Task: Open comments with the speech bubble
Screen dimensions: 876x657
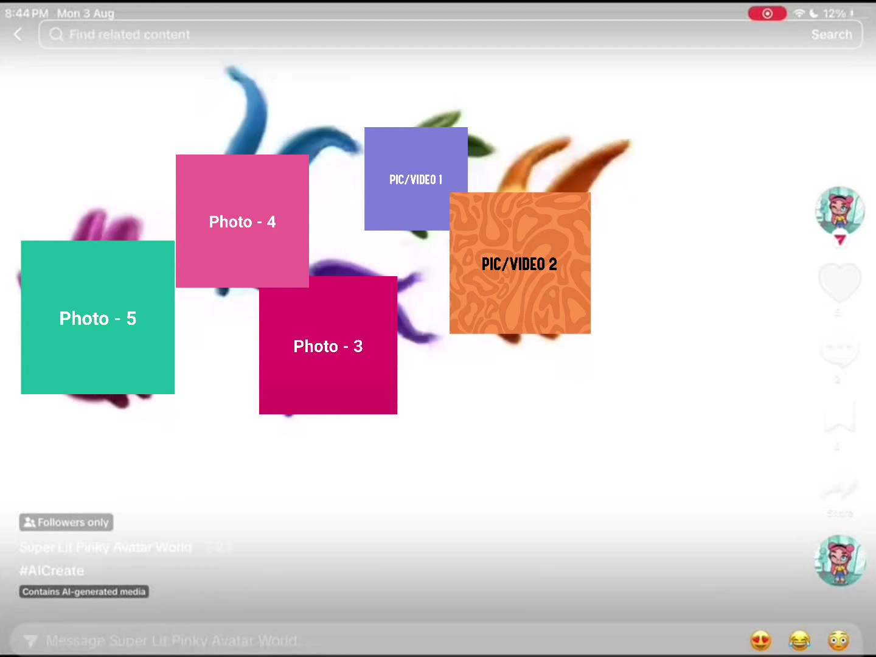Action: 839,351
